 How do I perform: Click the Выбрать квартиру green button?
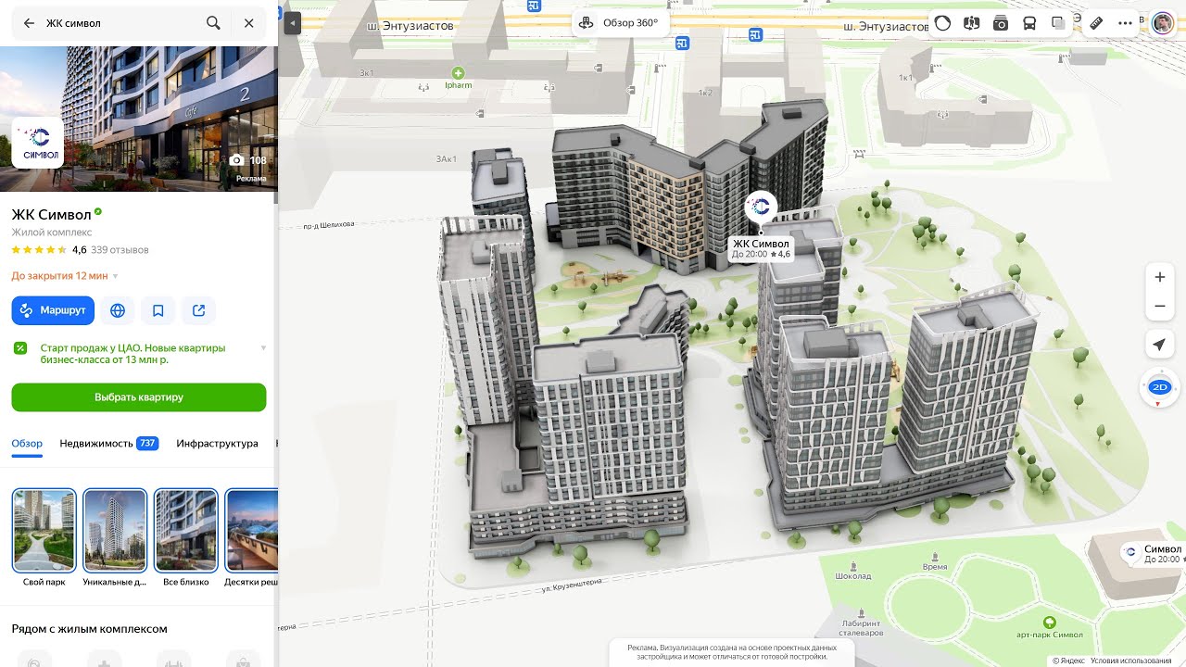pos(139,397)
